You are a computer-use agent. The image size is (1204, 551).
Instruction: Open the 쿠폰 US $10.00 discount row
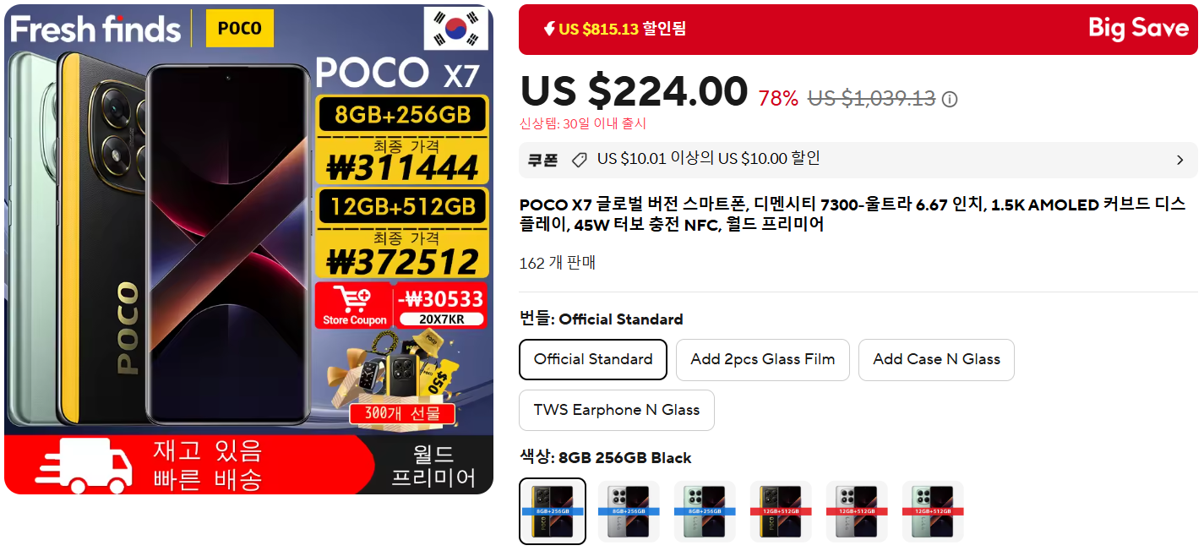(x=858, y=160)
